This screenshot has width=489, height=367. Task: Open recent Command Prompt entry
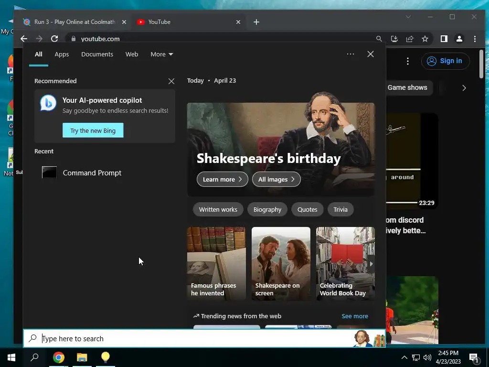pos(105,173)
